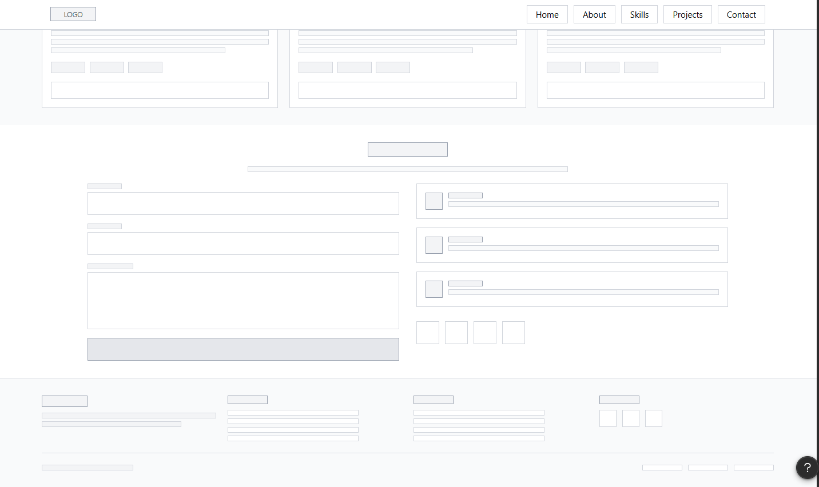
Task: Click the icon in the bottom contact info card
Action: pyautogui.click(x=434, y=289)
